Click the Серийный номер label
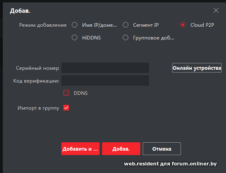The height and width of the screenshot is (173, 226). point(37,68)
